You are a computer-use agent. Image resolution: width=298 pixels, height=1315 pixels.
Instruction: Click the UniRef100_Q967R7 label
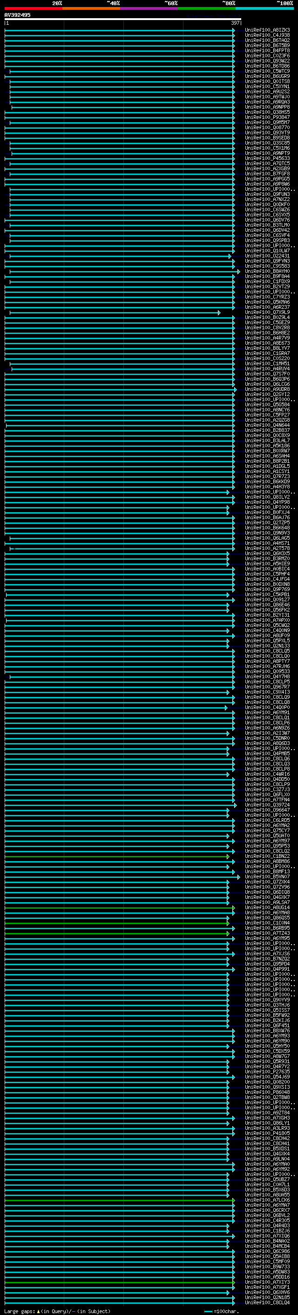coord(267,687)
